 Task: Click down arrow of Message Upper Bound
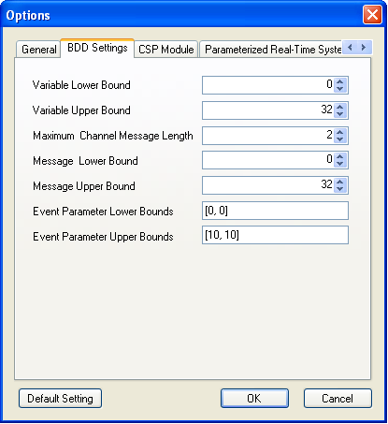click(340, 189)
